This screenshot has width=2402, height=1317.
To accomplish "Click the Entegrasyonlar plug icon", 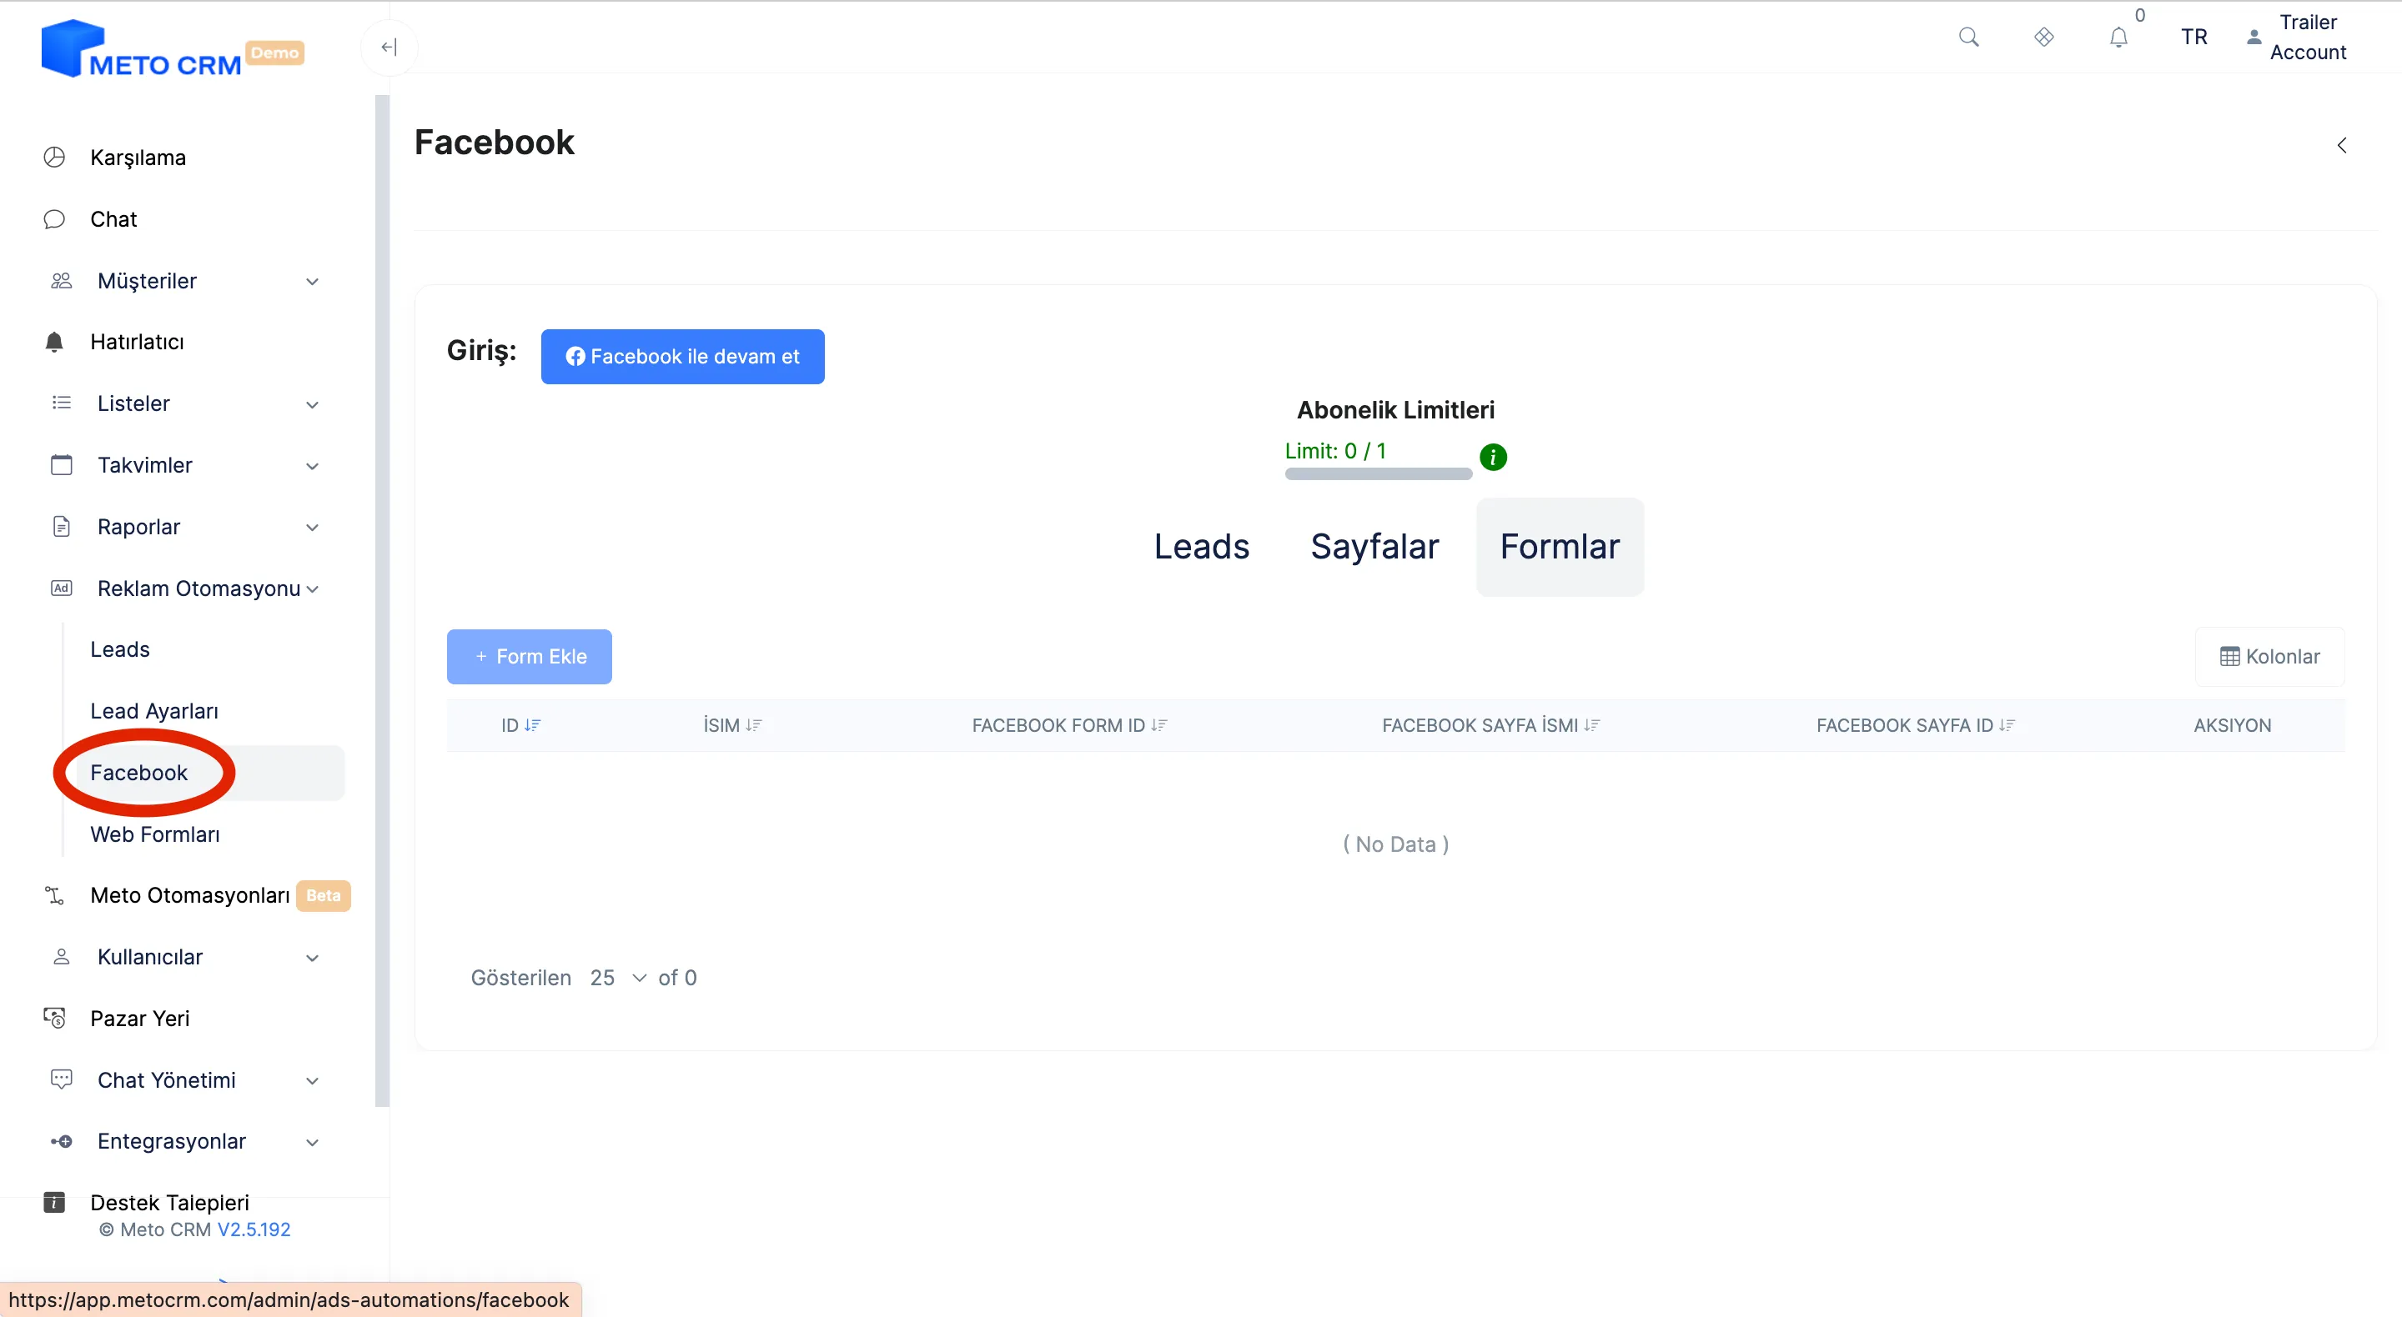I will coord(62,1142).
